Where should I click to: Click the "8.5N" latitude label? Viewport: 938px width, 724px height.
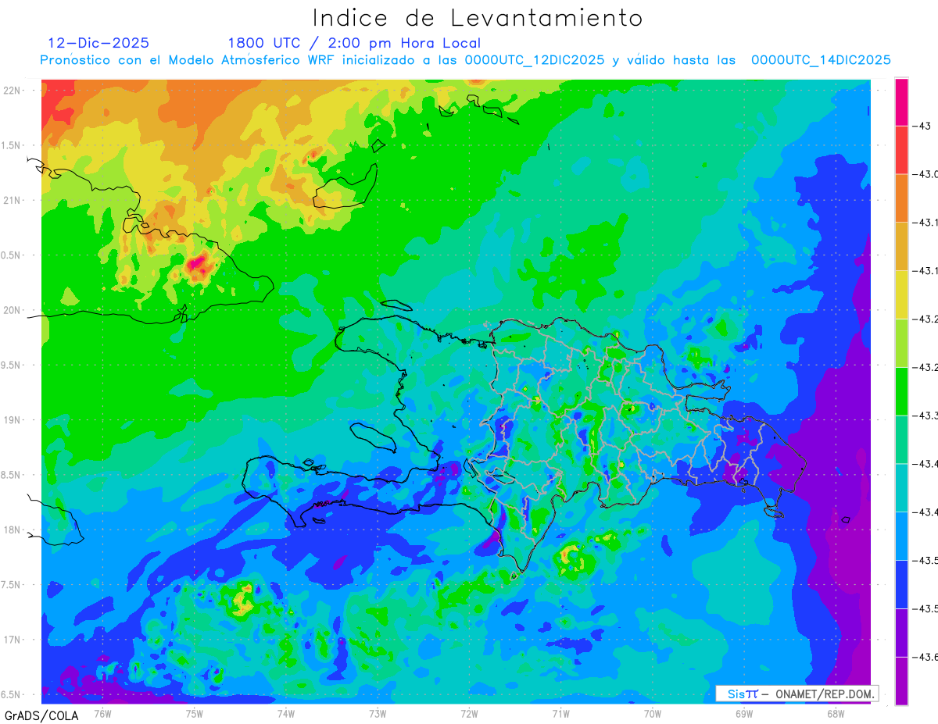click(11, 475)
